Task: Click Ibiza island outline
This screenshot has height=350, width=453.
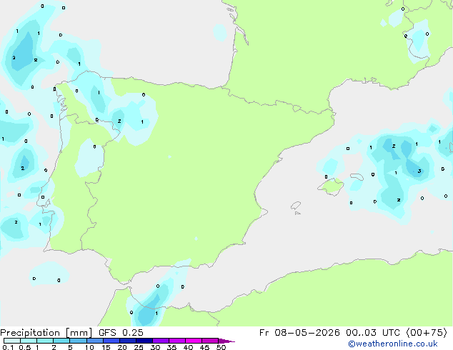Action: [x=296, y=206]
